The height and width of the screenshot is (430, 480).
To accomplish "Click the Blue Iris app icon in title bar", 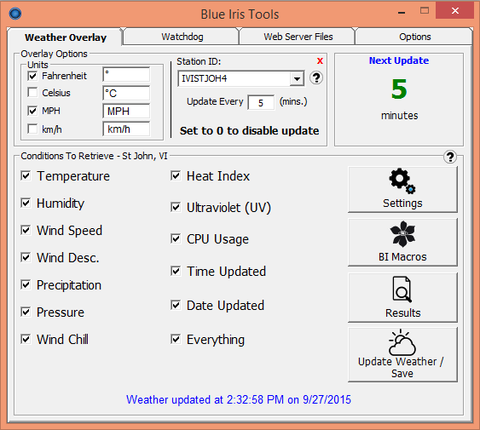I will click(x=15, y=14).
